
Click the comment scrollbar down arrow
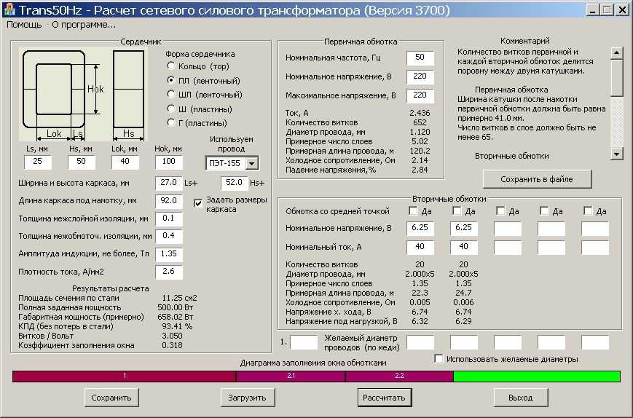pyautogui.click(x=616, y=154)
